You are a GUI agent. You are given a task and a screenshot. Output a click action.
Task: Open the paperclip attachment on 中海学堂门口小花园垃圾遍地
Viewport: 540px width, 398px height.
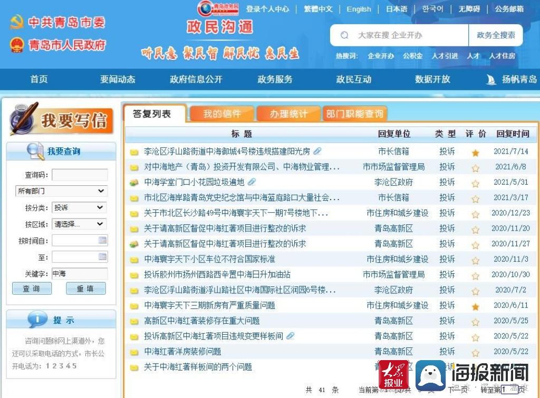pos(252,181)
